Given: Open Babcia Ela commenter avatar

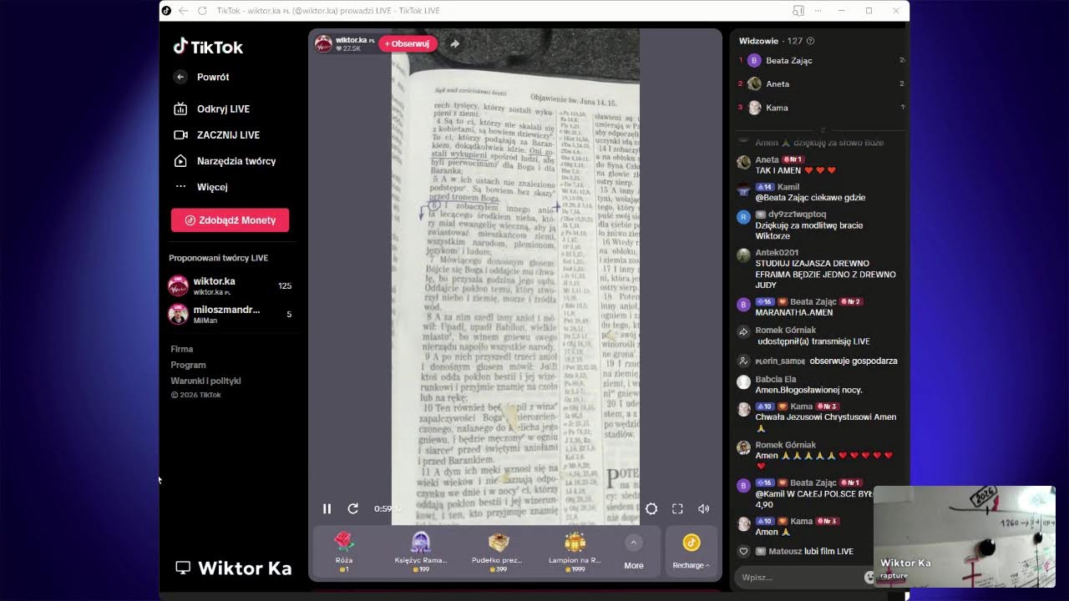Looking at the screenshot, I should pyautogui.click(x=743, y=381).
